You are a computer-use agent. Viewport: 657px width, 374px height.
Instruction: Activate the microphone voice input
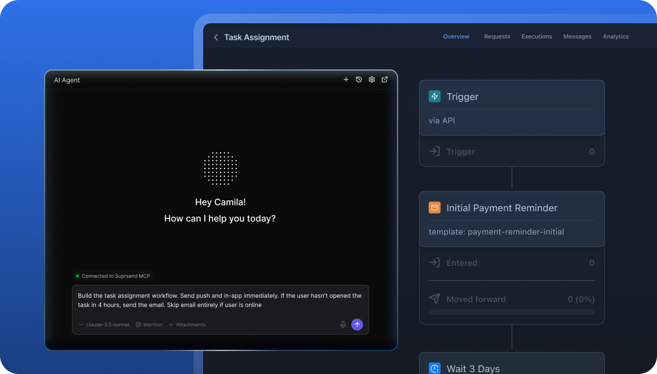pos(343,325)
